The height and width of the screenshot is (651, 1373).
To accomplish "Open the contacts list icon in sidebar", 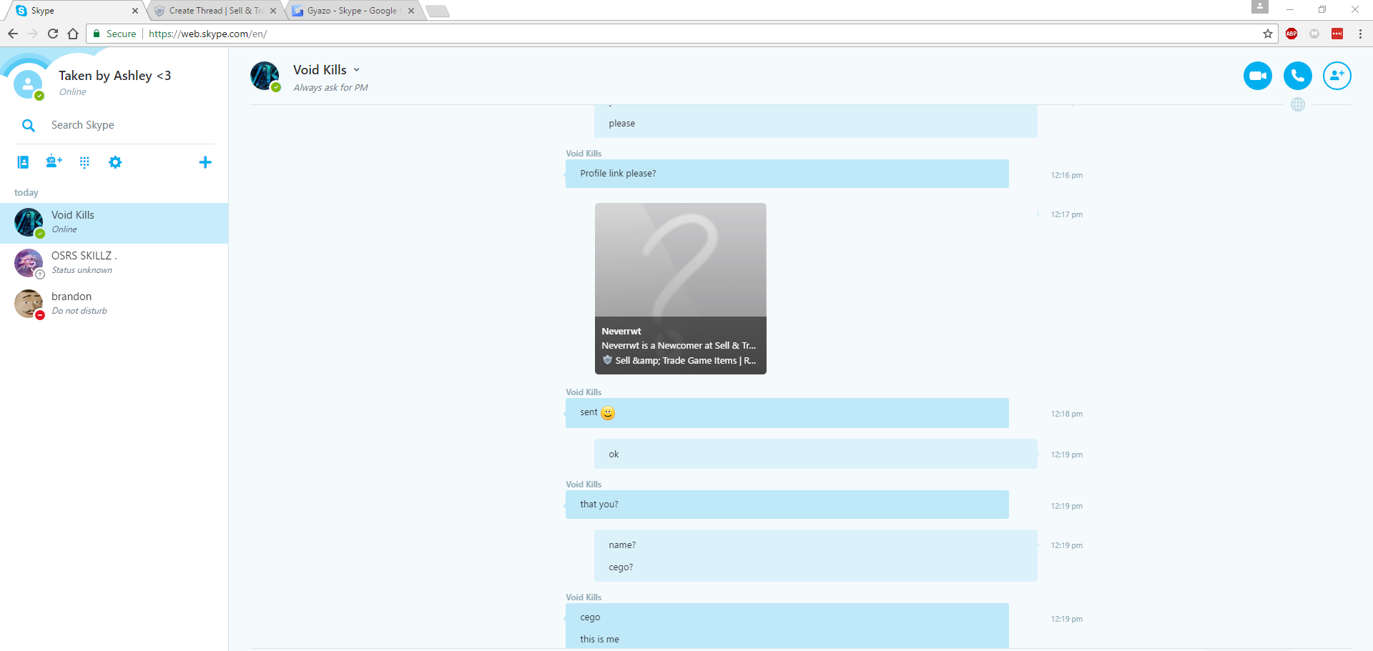I will 23,162.
